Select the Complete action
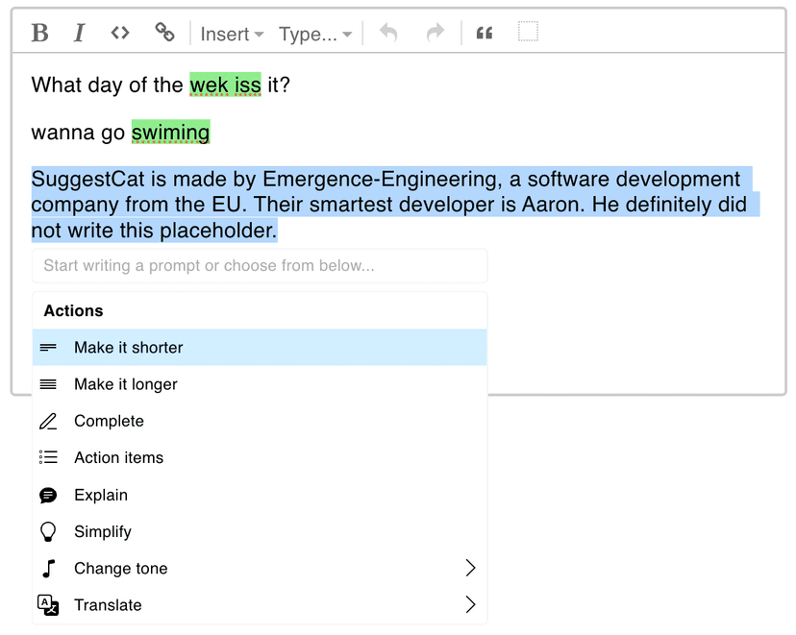Image resolution: width=796 pixels, height=635 pixels. coord(260,421)
